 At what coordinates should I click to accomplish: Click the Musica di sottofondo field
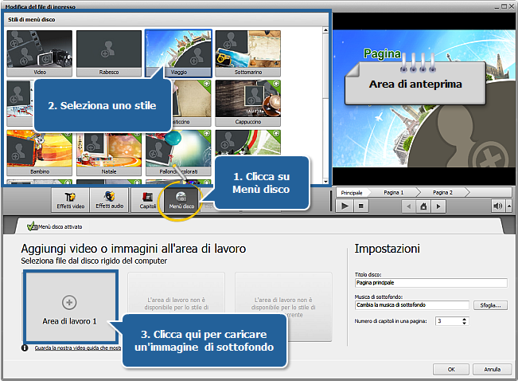tap(411, 304)
